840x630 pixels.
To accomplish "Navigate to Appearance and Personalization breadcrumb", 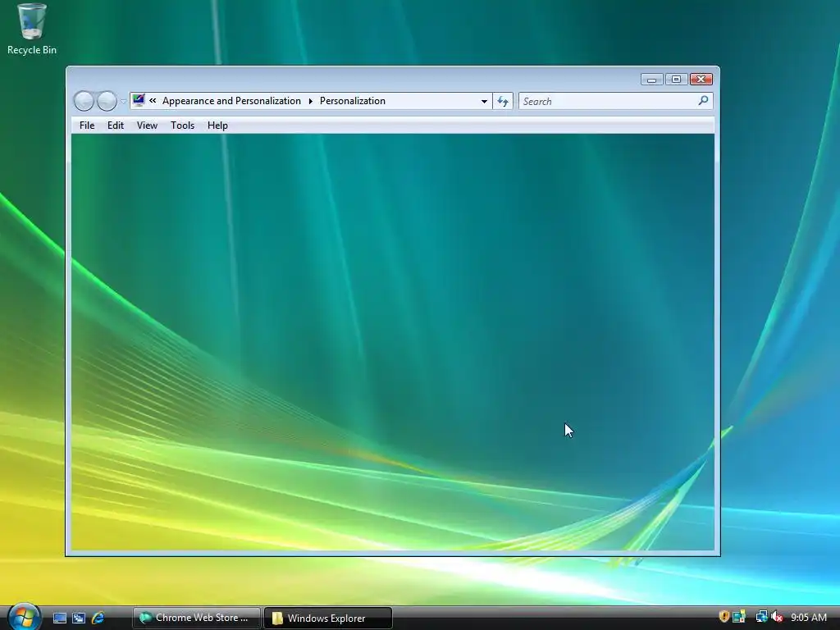I will [x=231, y=101].
